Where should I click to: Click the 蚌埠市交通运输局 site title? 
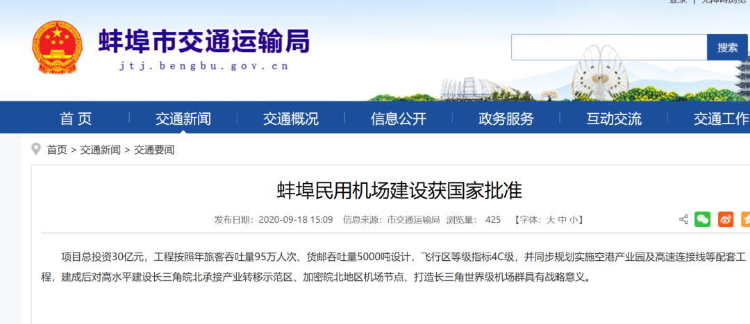203,41
